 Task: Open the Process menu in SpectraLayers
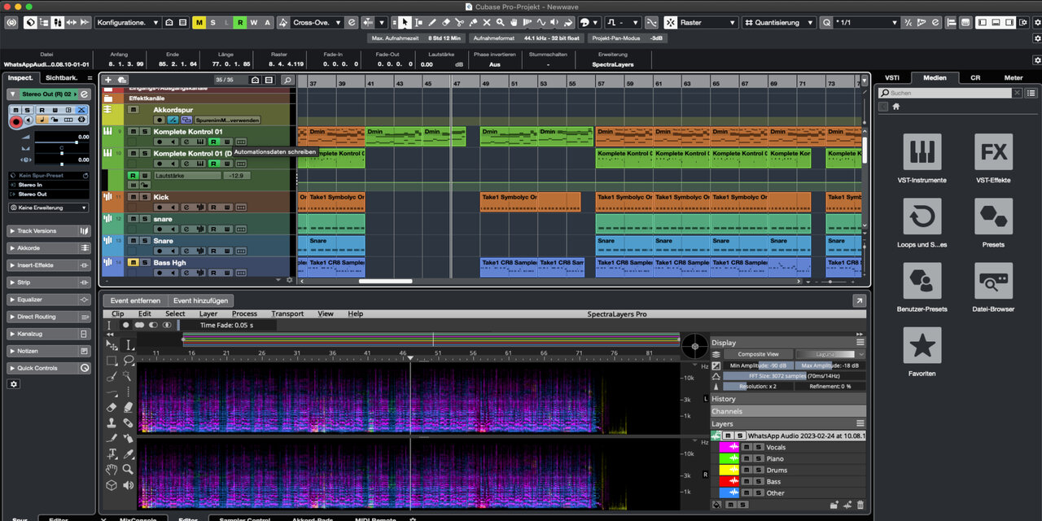pyautogui.click(x=244, y=313)
